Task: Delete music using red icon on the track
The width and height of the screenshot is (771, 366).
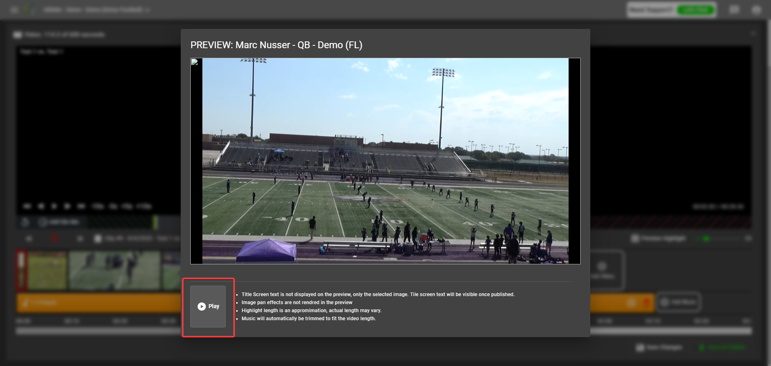Action: click(x=647, y=303)
